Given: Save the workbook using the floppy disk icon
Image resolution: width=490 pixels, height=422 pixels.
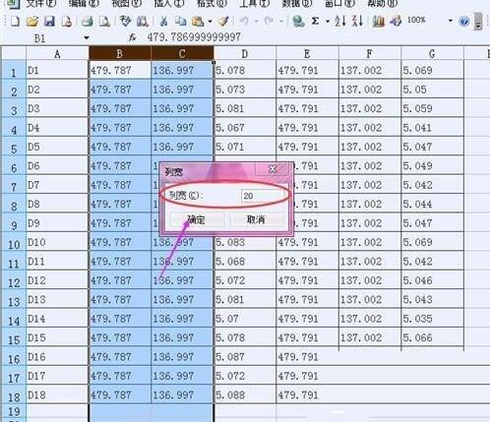Looking at the screenshot, I should 49,22.
